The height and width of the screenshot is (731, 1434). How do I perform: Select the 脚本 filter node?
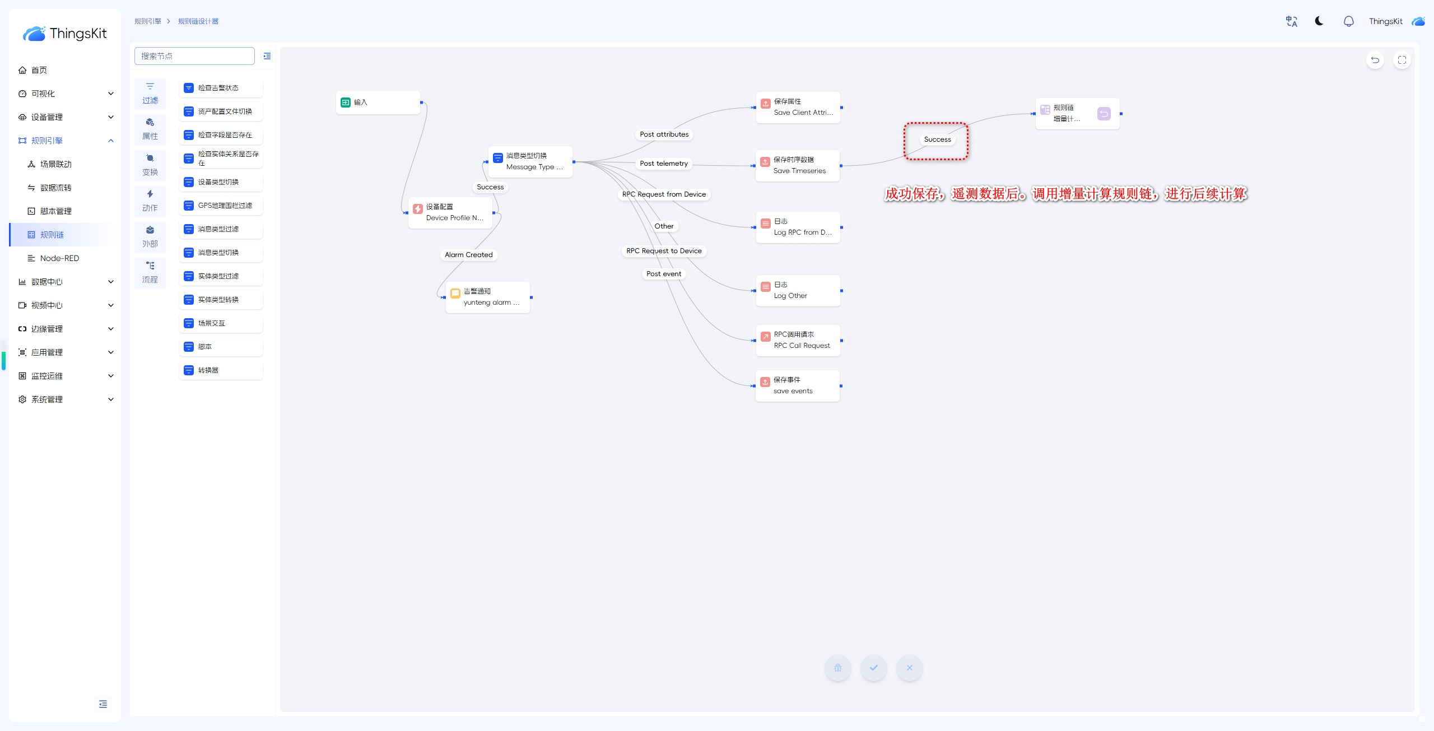pyautogui.click(x=221, y=347)
